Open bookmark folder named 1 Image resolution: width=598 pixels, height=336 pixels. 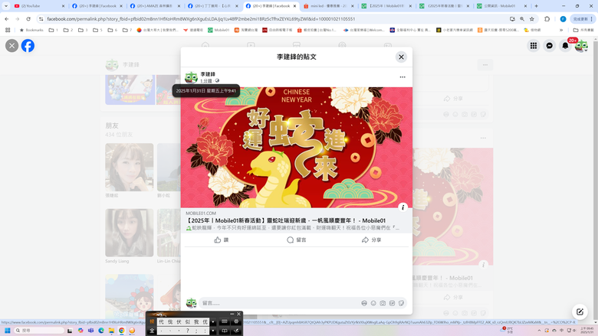click(x=54, y=30)
